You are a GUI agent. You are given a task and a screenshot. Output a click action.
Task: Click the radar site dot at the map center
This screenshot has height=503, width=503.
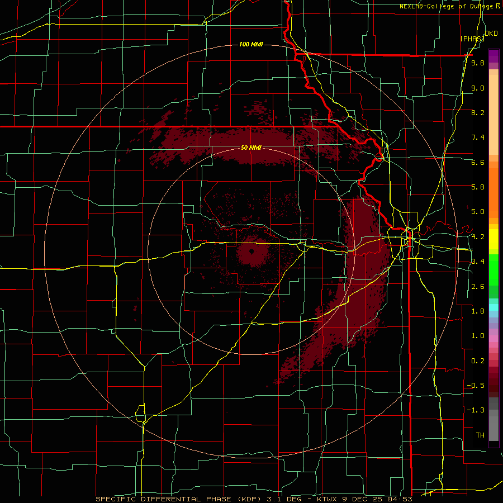(x=251, y=251)
